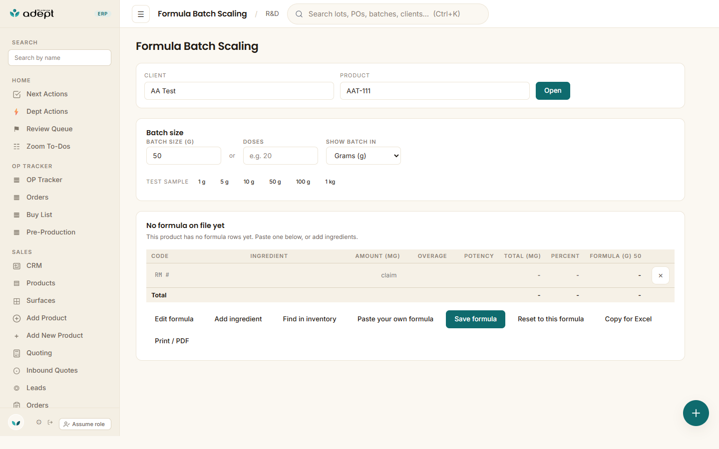Click the Review Queue flag icon
The width and height of the screenshot is (719, 449).
click(x=16, y=129)
